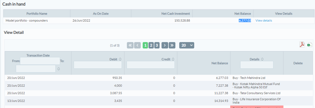This screenshot has height=108, width=315.
Task: Open page 1 of the transactions
Action: pyautogui.click(x=145, y=45)
